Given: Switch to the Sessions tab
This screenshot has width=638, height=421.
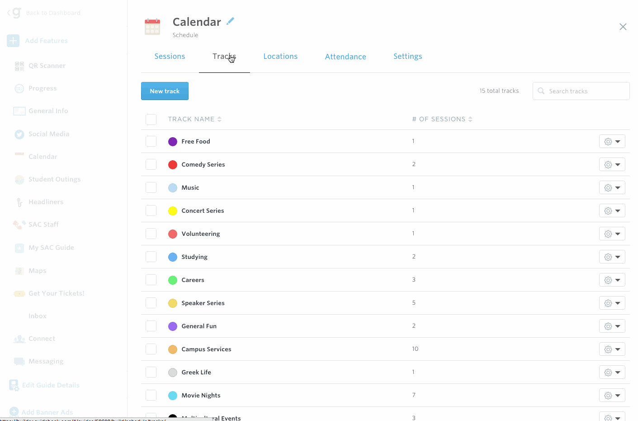Looking at the screenshot, I should [x=170, y=57].
